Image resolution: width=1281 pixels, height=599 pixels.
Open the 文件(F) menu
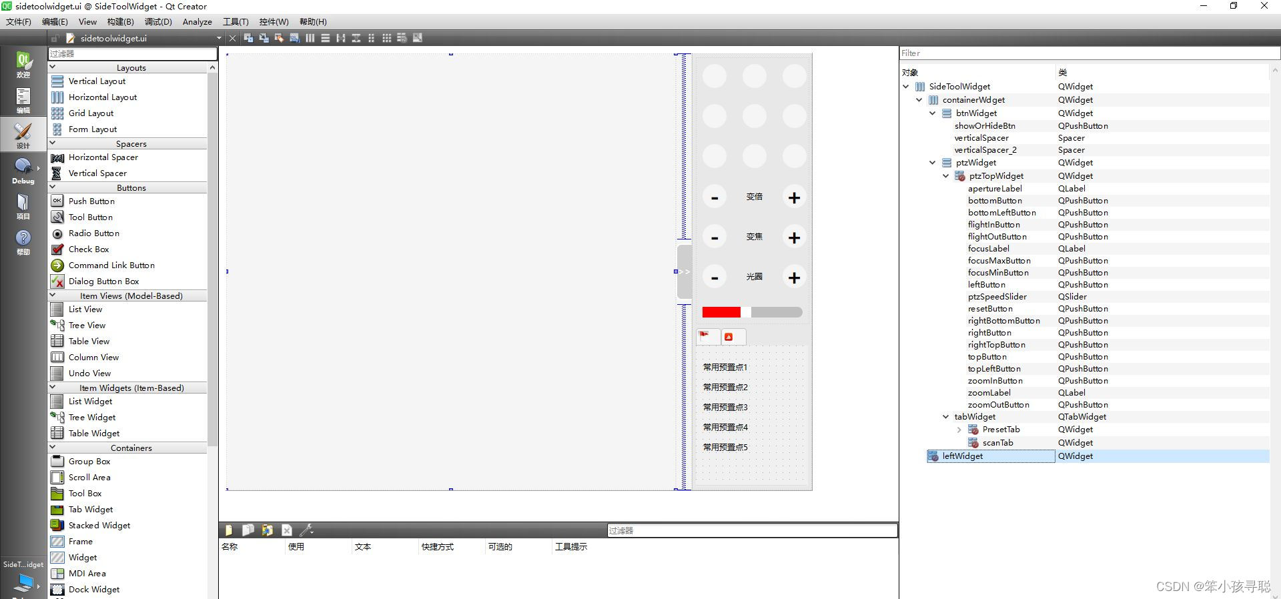(19, 22)
